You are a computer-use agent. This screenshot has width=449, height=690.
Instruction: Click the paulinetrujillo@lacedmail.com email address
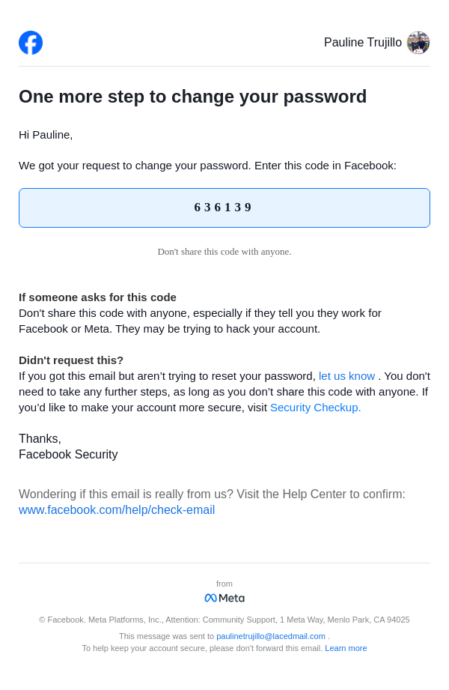pos(271,636)
